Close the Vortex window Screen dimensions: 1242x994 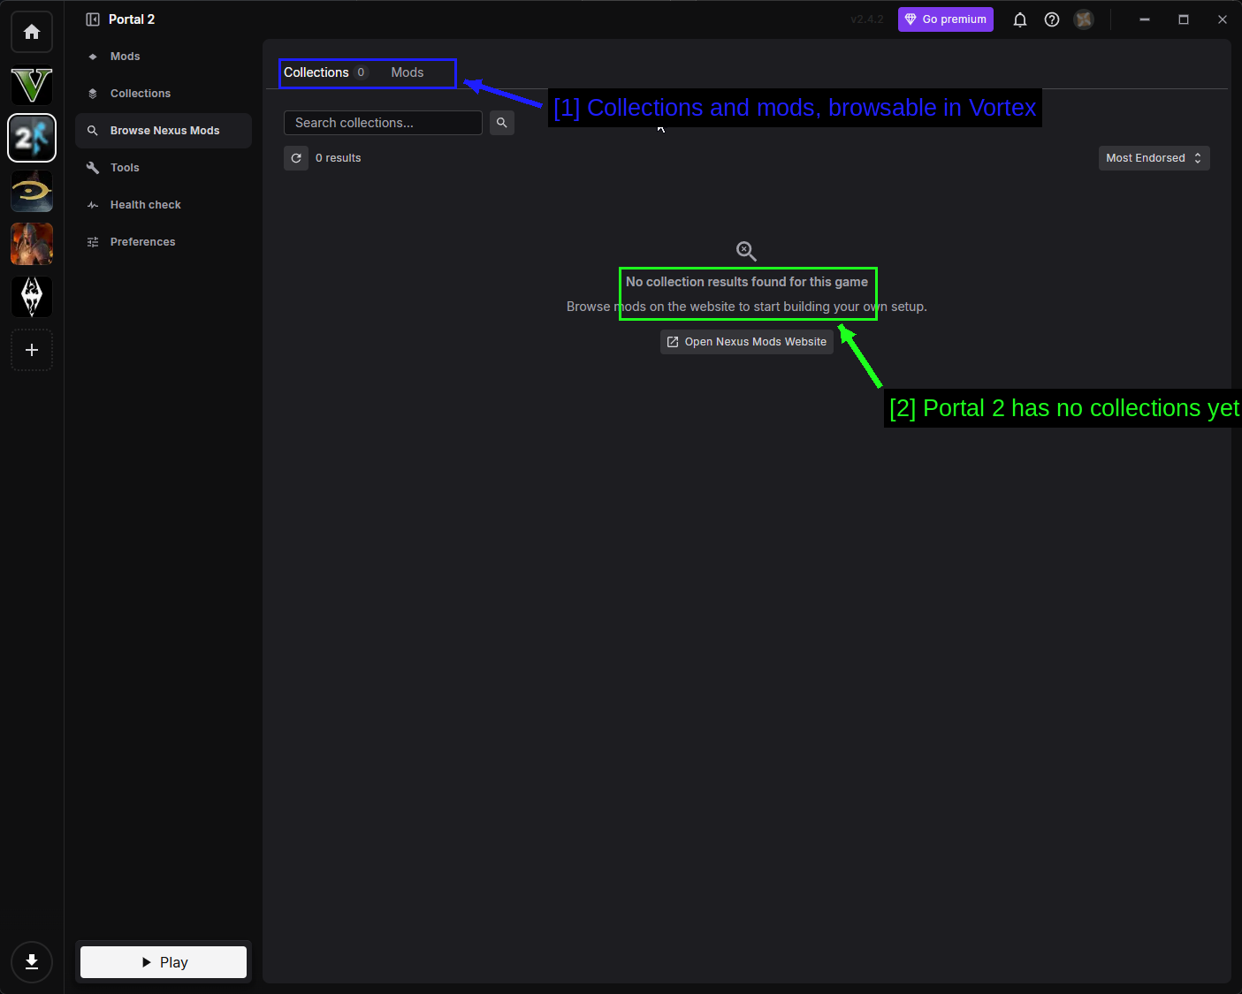1223,19
